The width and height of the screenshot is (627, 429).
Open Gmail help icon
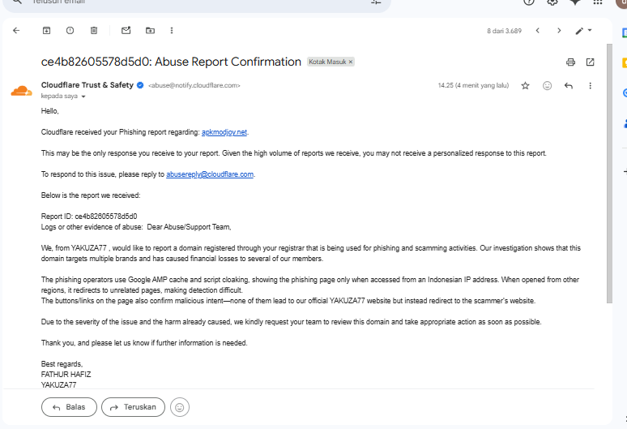click(529, 2)
